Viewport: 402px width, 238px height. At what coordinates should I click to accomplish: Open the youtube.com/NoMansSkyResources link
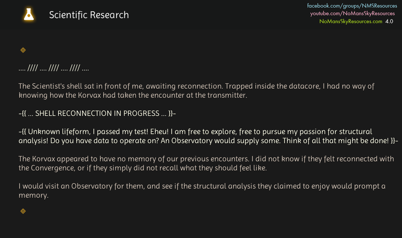point(353,13)
